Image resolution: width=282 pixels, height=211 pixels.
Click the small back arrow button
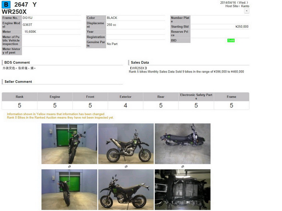tap(247, 11)
